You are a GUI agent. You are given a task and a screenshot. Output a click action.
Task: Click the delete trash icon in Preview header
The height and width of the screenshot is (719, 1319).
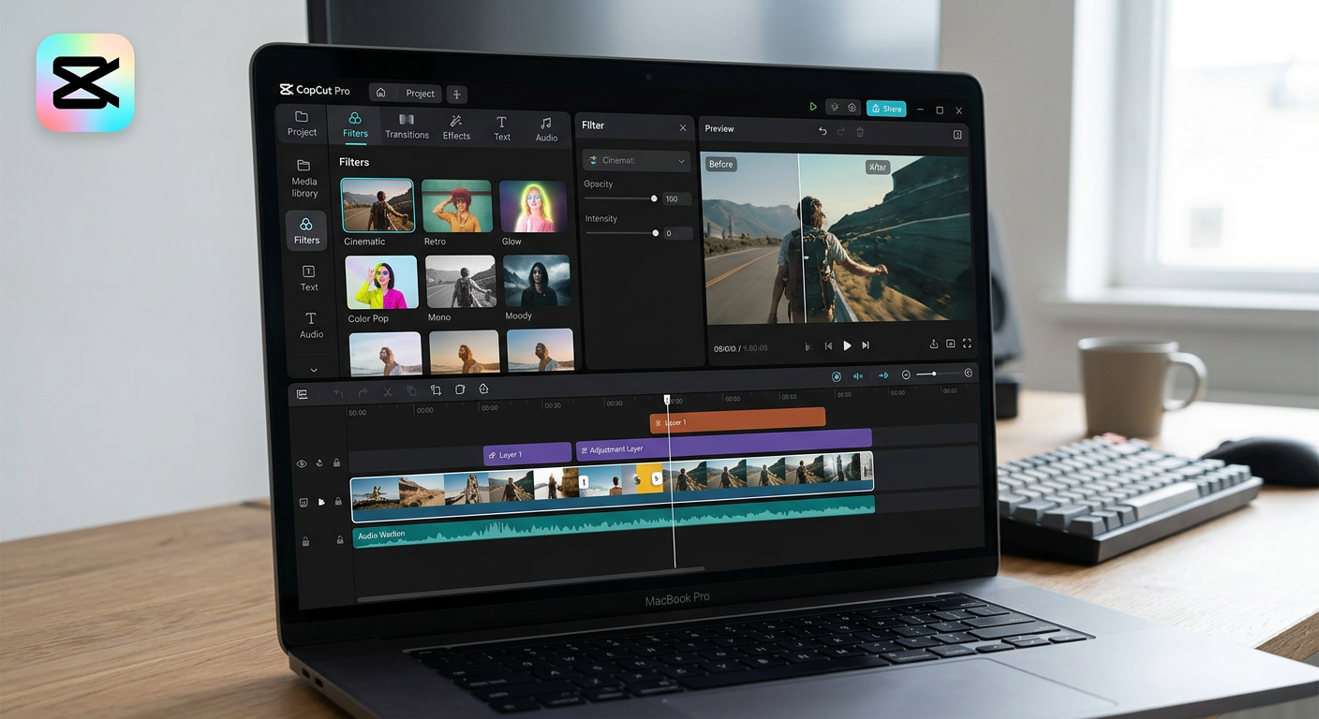859,132
